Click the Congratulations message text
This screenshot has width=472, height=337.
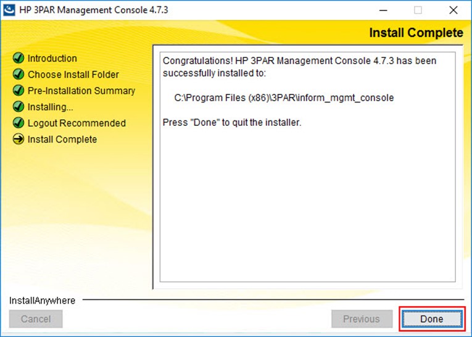coord(299,67)
